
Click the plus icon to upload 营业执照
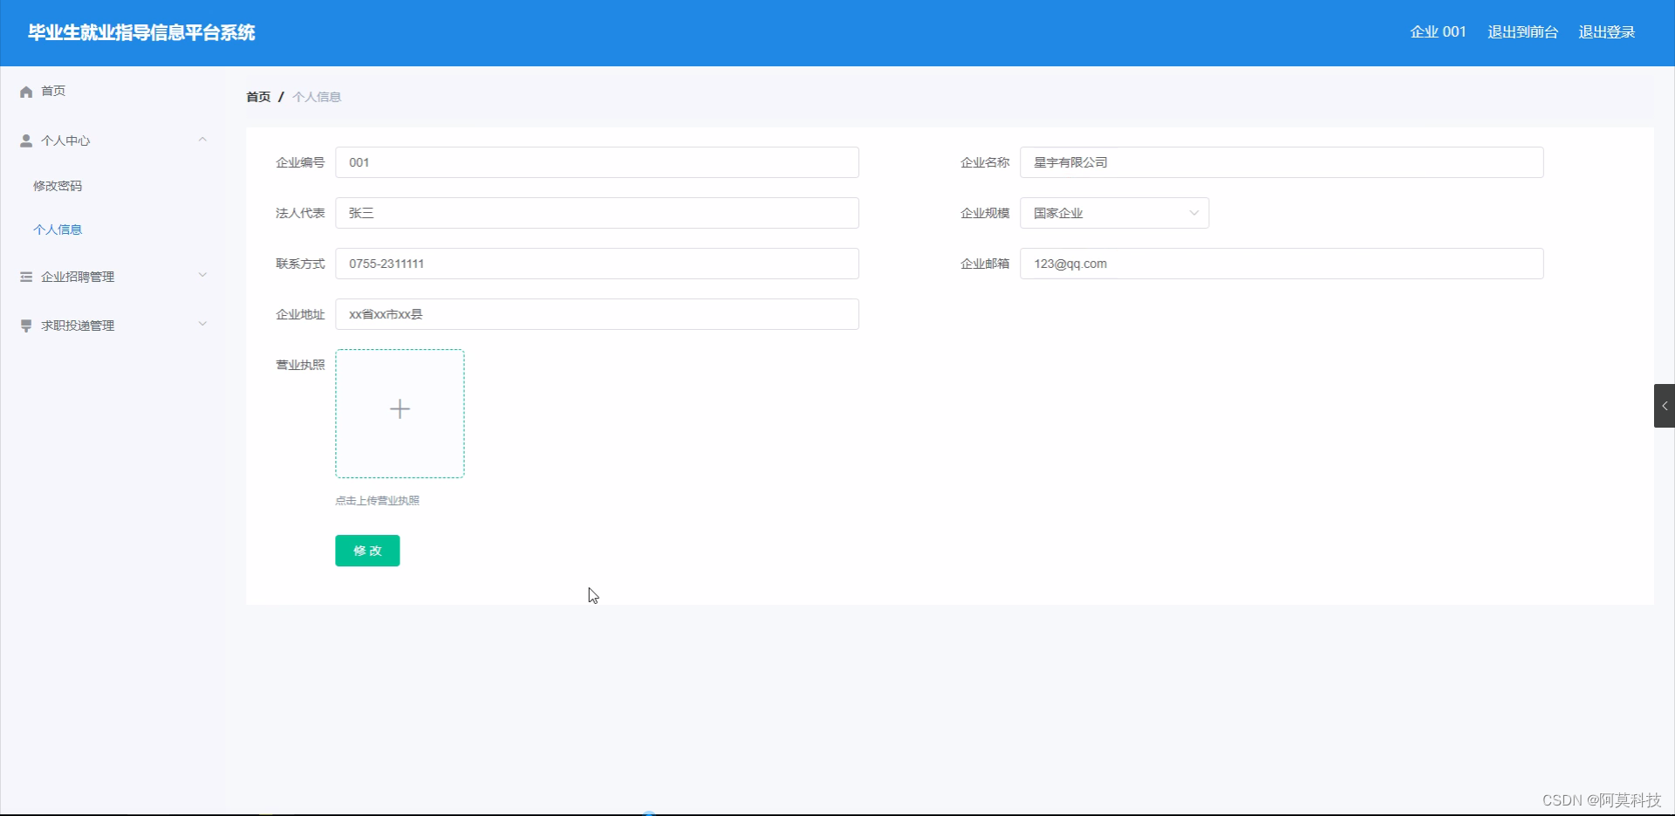coord(400,408)
